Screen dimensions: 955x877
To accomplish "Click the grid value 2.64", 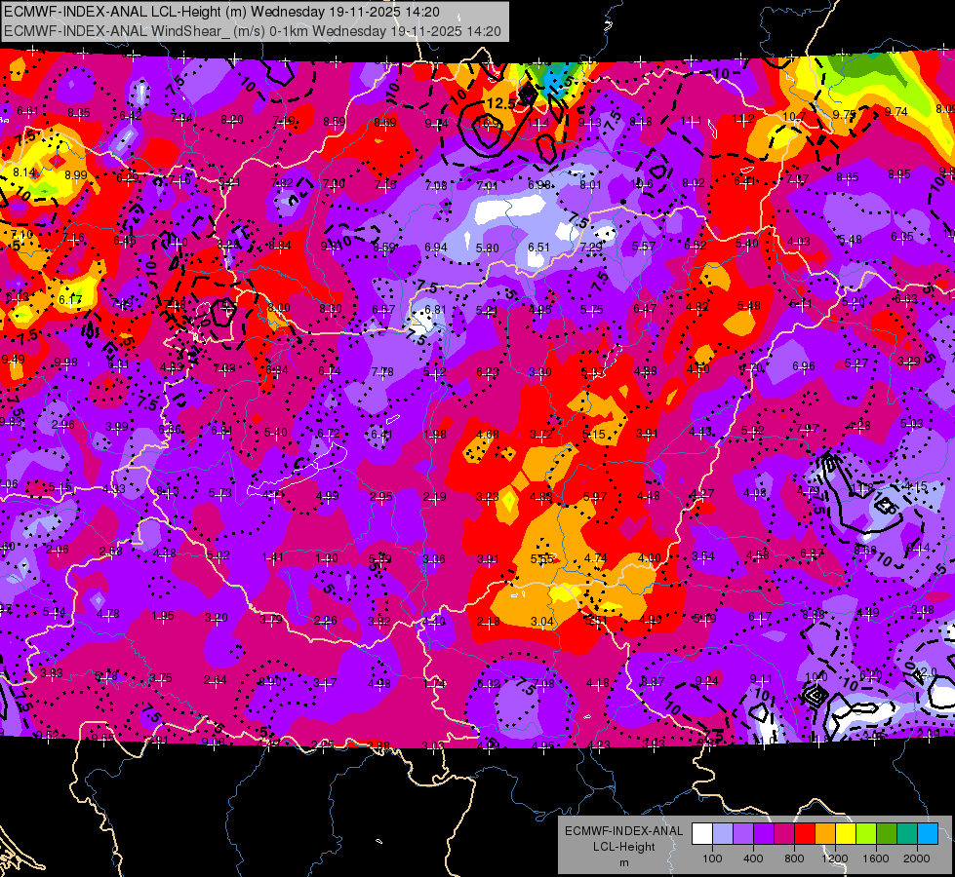I will coord(215,680).
